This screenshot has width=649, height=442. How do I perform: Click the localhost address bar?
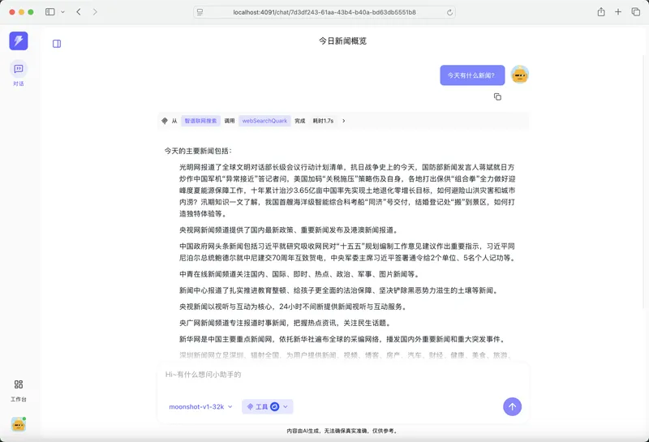[x=324, y=12]
